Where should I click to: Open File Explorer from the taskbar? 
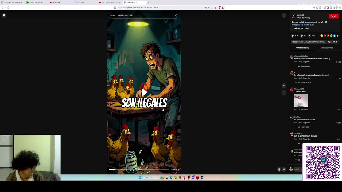176,177
